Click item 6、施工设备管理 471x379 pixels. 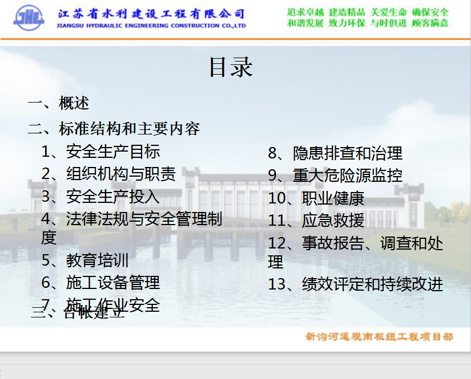click(x=100, y=283)
